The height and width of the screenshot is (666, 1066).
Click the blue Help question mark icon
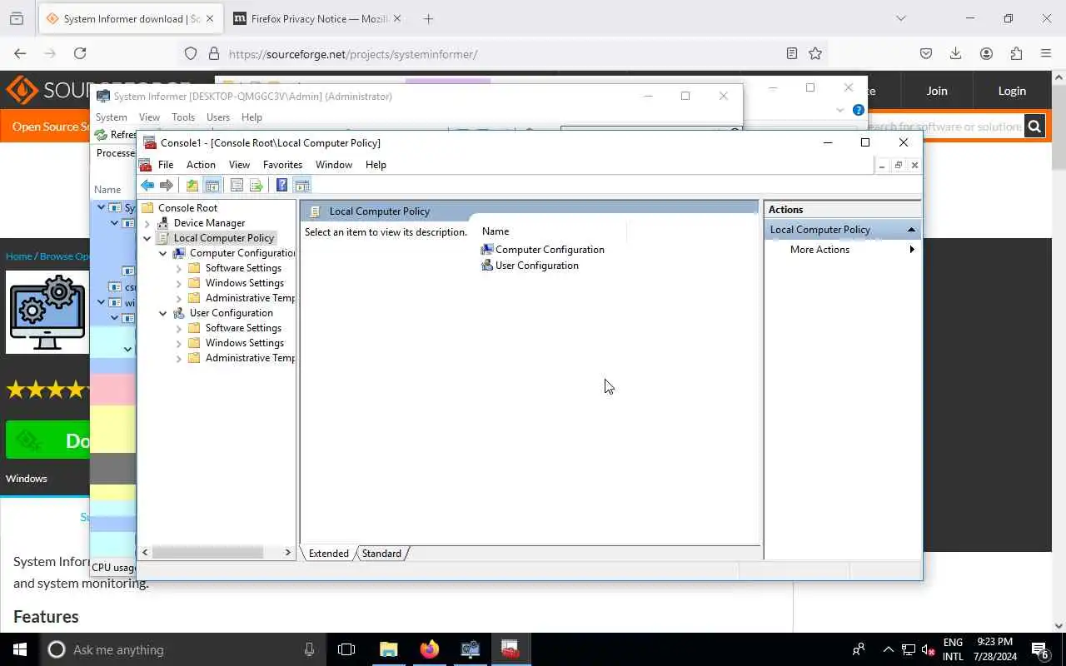point(281,186)
